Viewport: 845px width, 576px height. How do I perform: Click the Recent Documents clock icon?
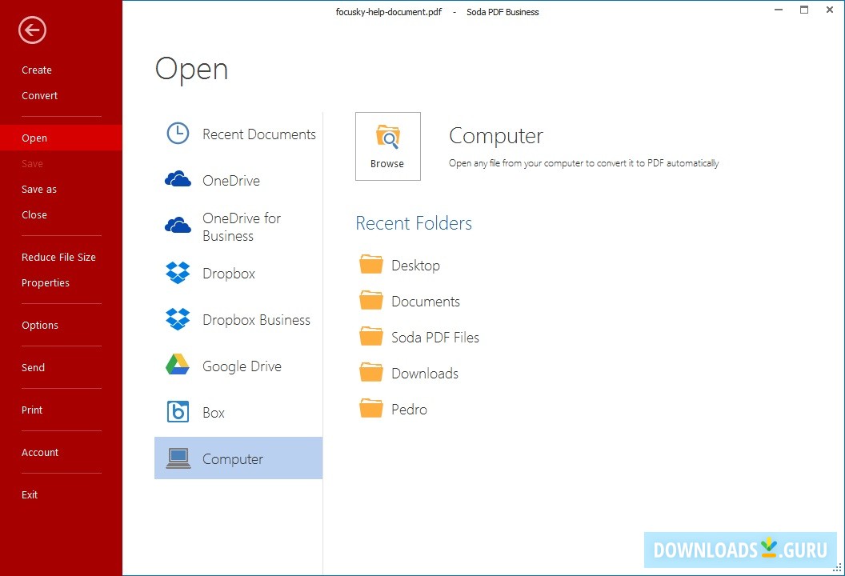point(178,134)
